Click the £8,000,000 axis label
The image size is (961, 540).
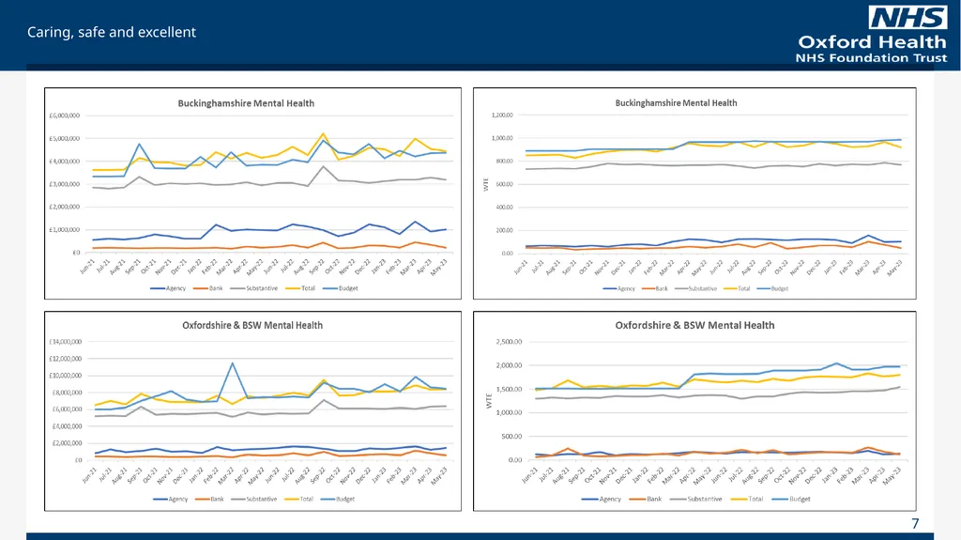(x=67, y=393)
